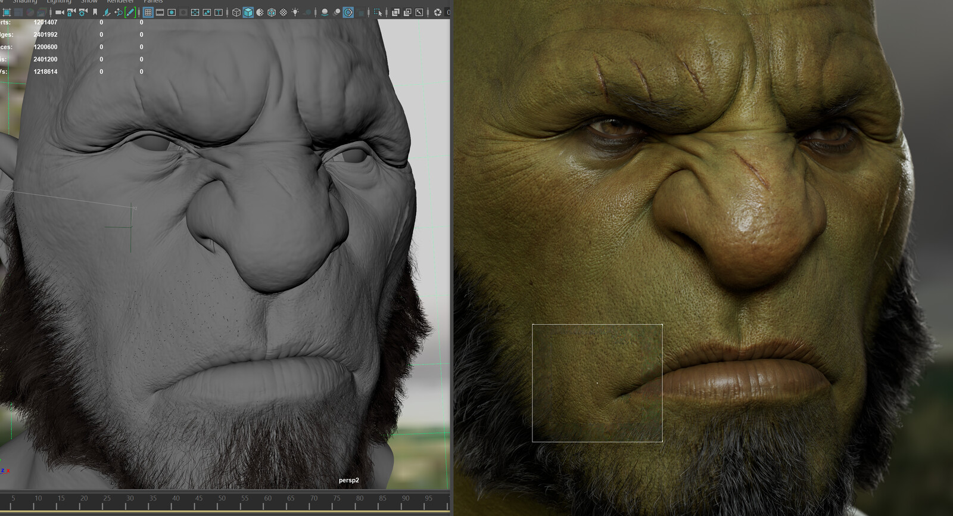Open the Panels menu
Viewport: 953px width, 516px height.
[153, 2]
